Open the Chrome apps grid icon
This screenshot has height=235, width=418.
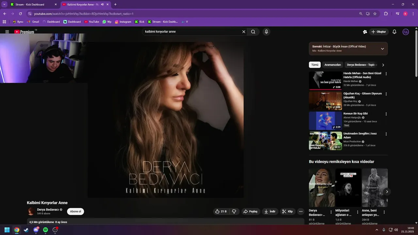point(4,22)
